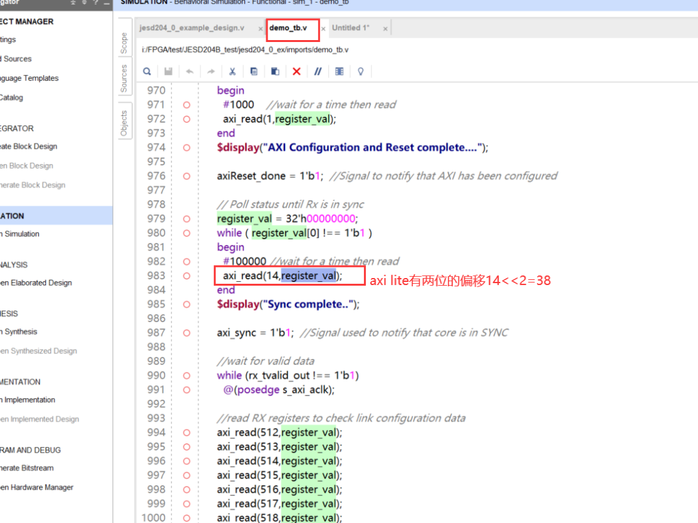This screenshot has width=698, height=523.
Task: Click Run Simulation in Flow Navigator
Action: (19, 234)
